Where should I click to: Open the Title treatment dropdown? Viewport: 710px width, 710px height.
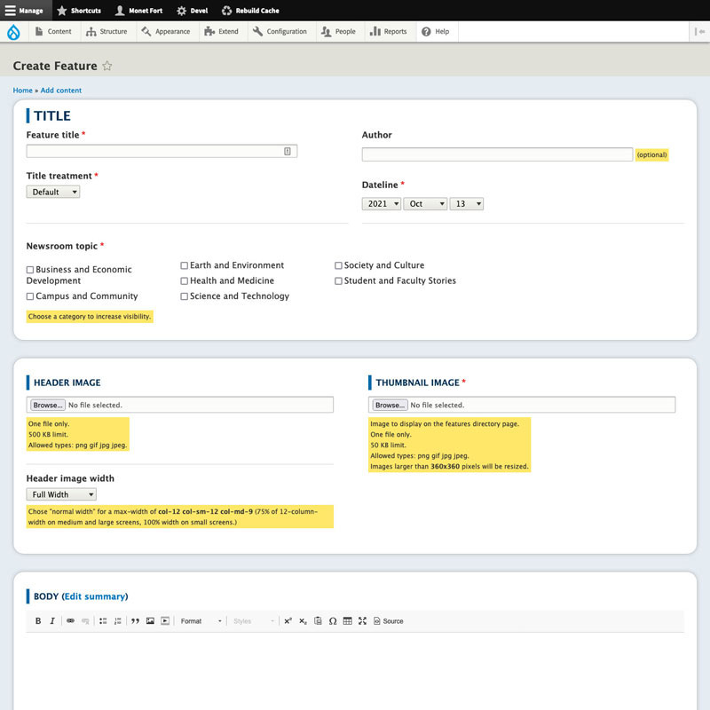coord(53,192)
